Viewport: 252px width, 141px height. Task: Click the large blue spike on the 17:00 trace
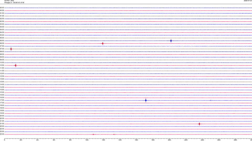[146, 100]
